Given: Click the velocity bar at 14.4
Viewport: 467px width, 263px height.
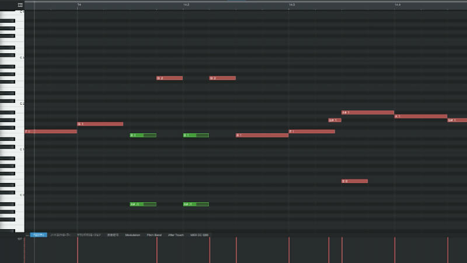Looking at the screenshot, I should (x=395, y=250).
